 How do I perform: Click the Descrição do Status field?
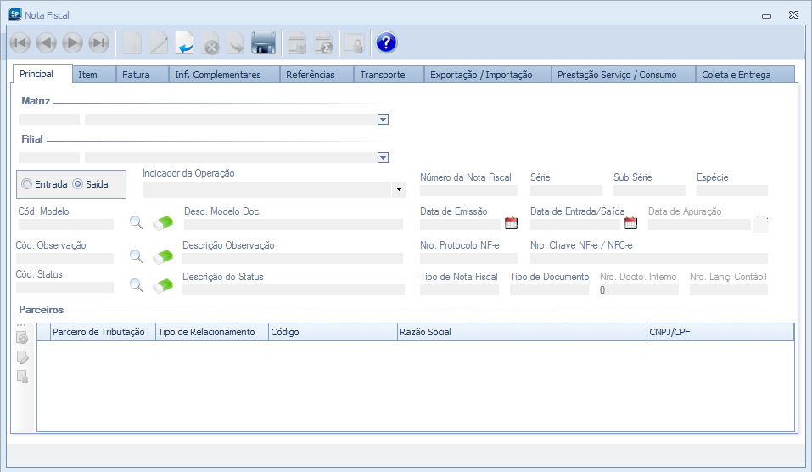tap(293, 290)
